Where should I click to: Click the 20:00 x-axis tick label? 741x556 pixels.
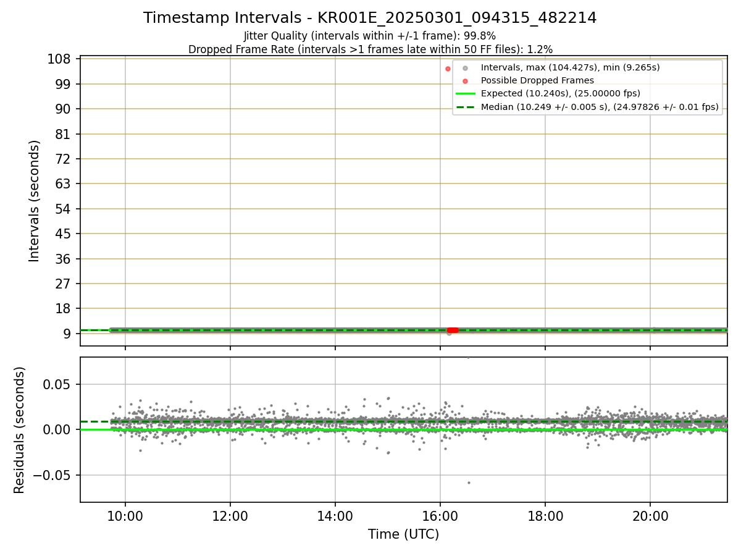pyautogui.click(x=650, y=516)
